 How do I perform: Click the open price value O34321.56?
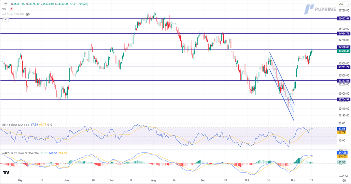pos(18,4)
